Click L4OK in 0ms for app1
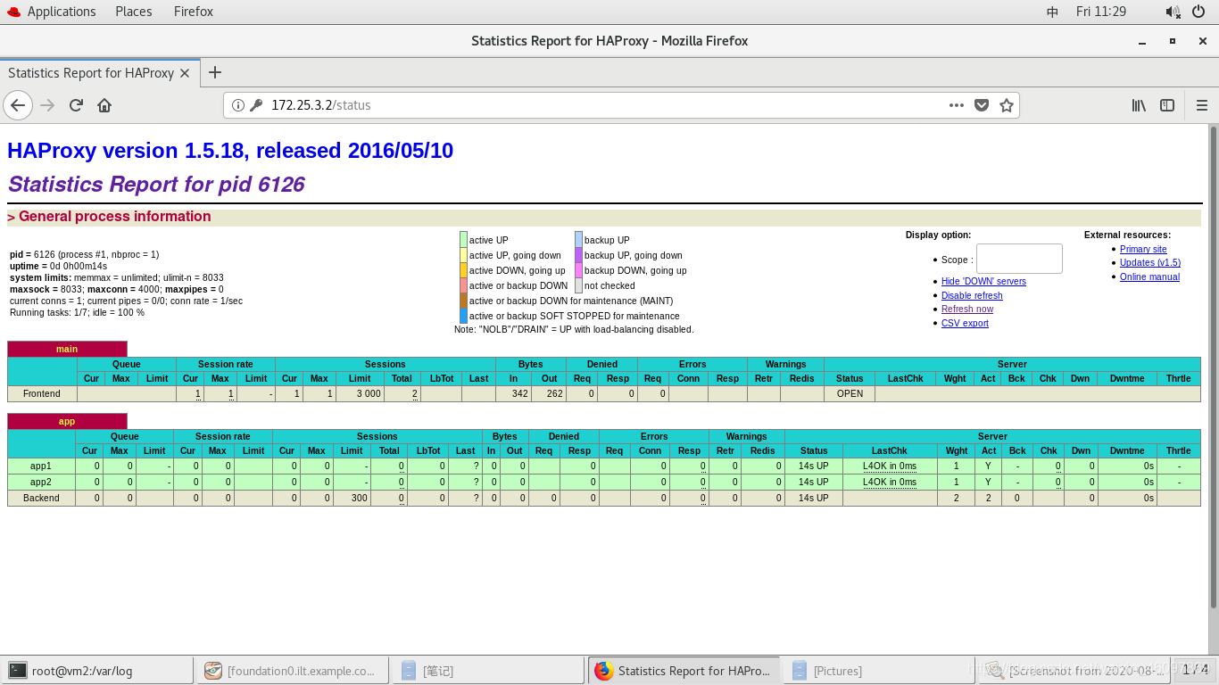 [890, 466]
